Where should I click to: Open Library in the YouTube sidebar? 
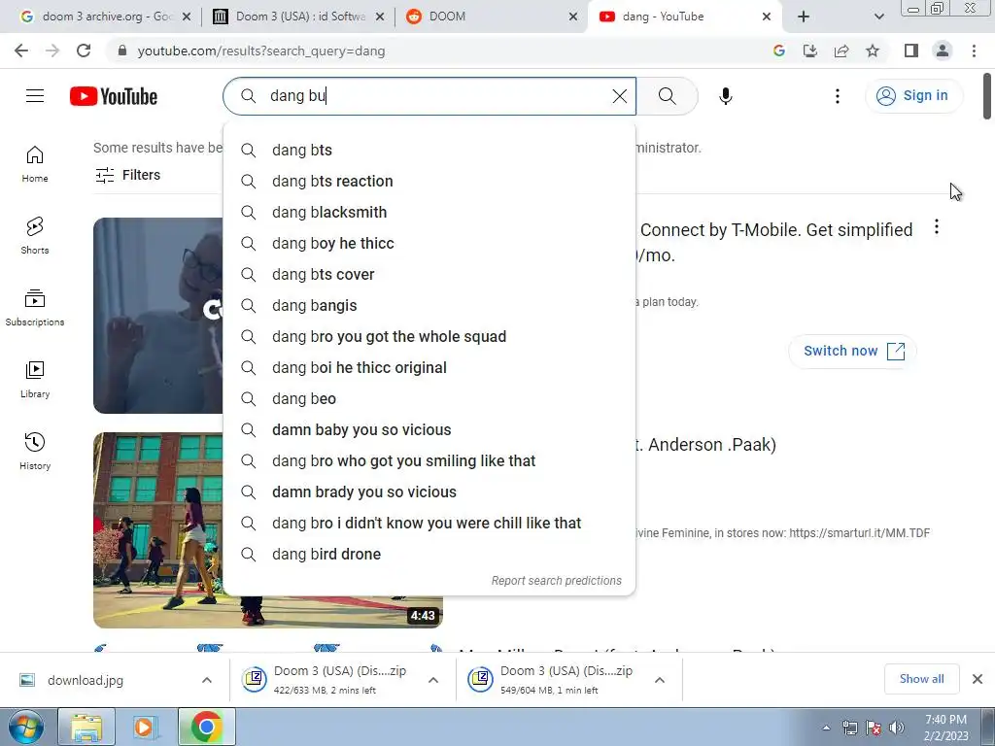35,380
